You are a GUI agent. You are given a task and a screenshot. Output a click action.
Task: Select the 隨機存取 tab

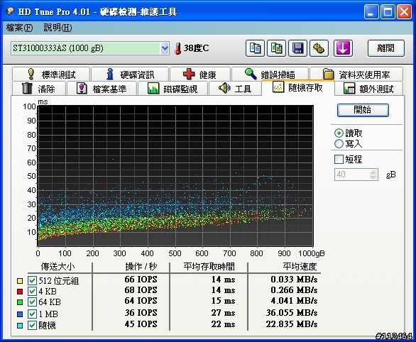(297, 87)
